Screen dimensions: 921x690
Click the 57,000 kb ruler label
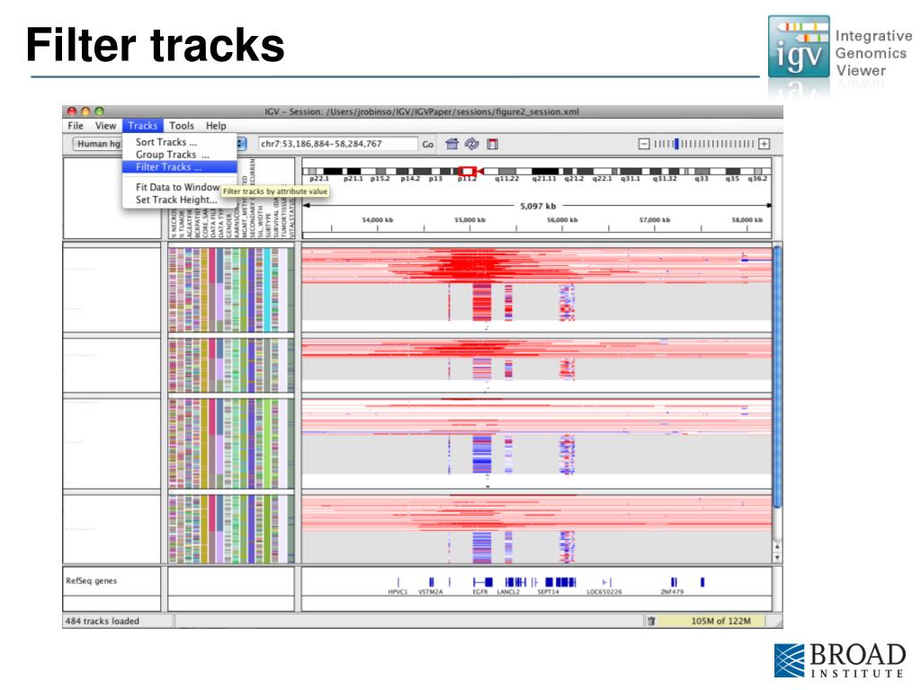point(655,220)
